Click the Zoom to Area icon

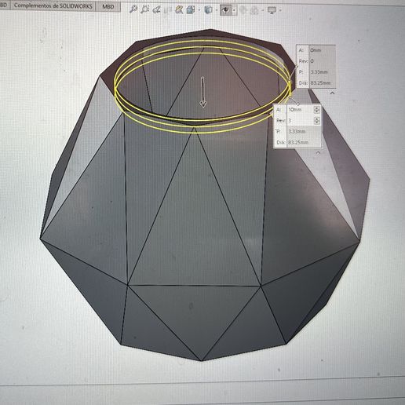click(x=144, y=9)
